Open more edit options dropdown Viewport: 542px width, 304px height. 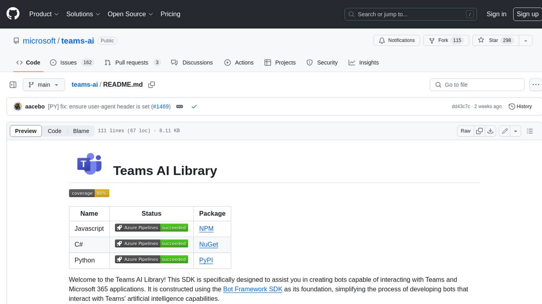pos(516,131)
